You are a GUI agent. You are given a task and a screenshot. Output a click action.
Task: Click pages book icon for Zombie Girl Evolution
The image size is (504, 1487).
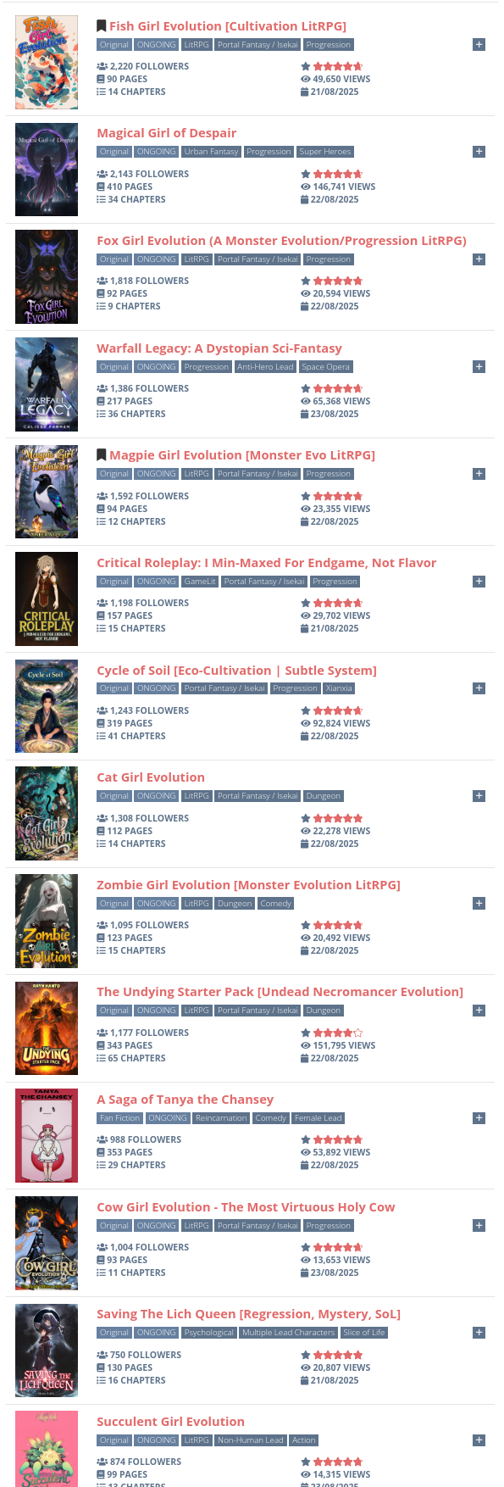coord(101,938)
